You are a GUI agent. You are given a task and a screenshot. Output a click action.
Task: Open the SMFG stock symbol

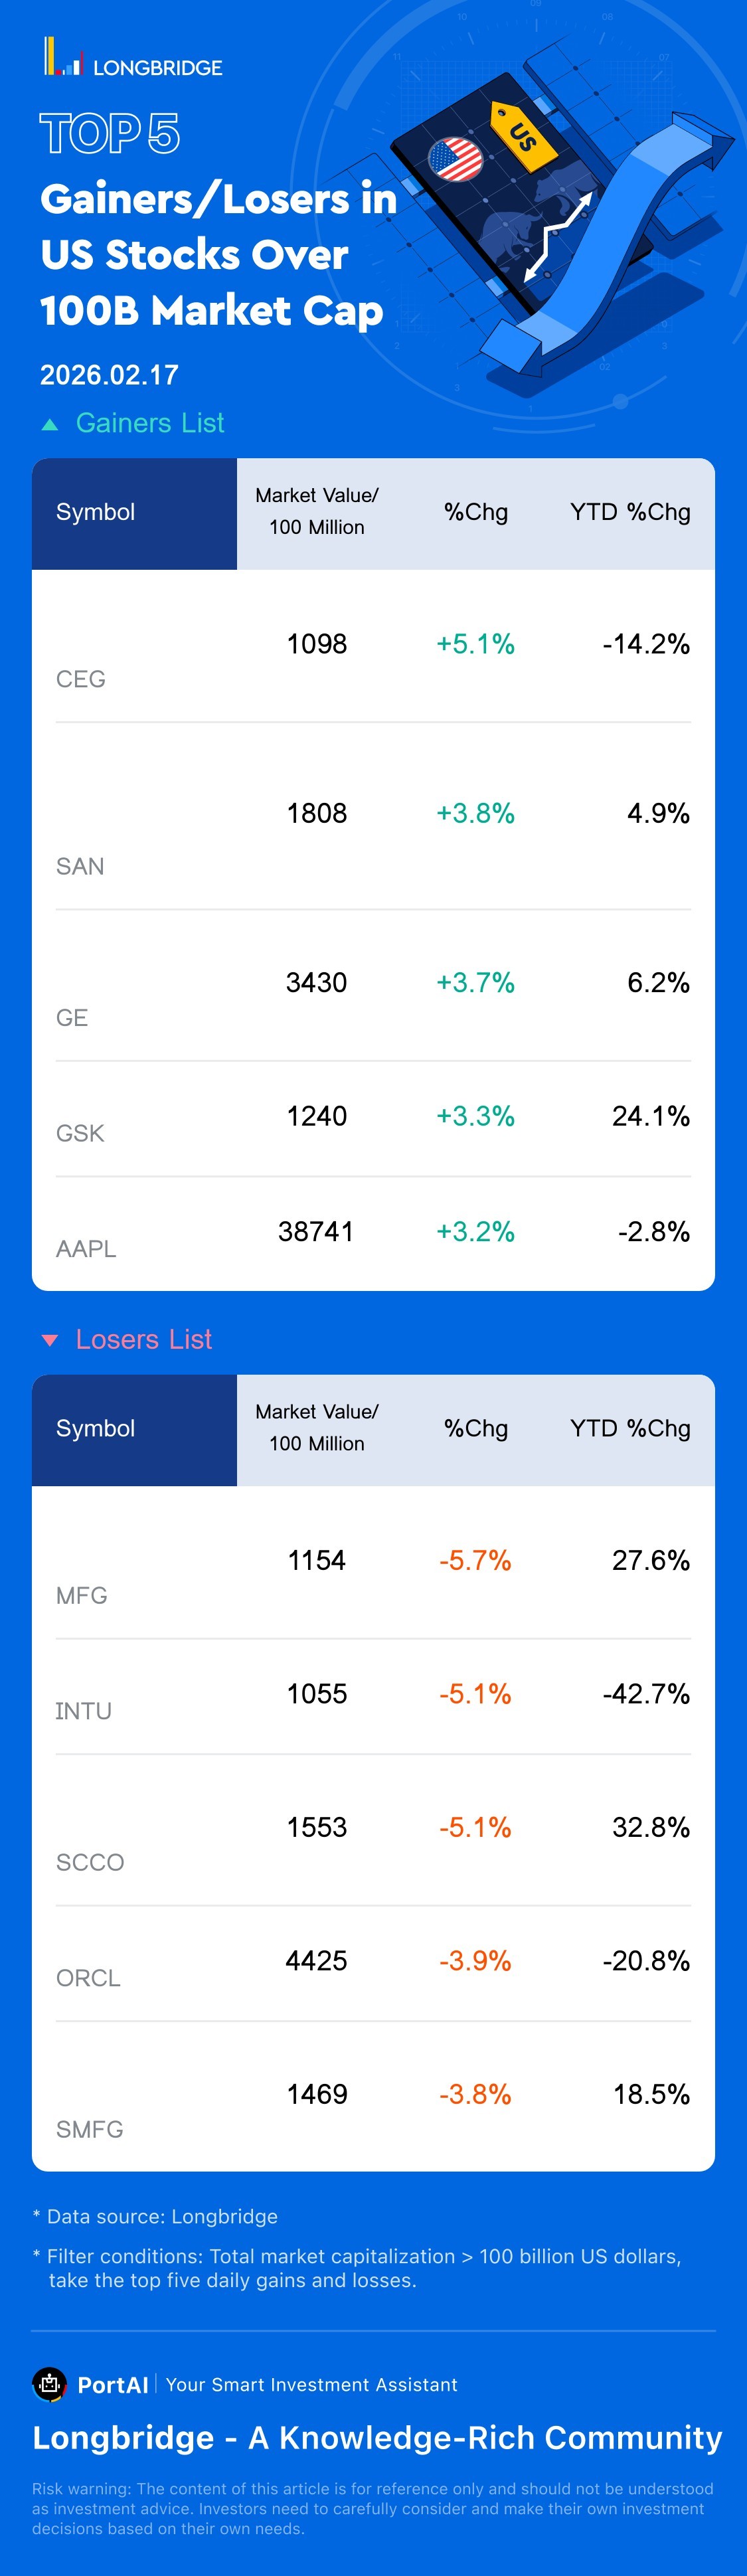89,2129
